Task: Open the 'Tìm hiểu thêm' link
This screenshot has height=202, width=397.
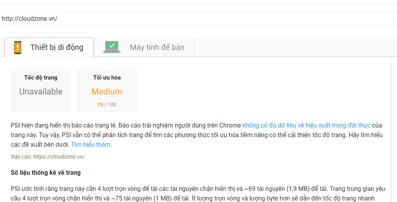Action: click(x=91, y=145)
